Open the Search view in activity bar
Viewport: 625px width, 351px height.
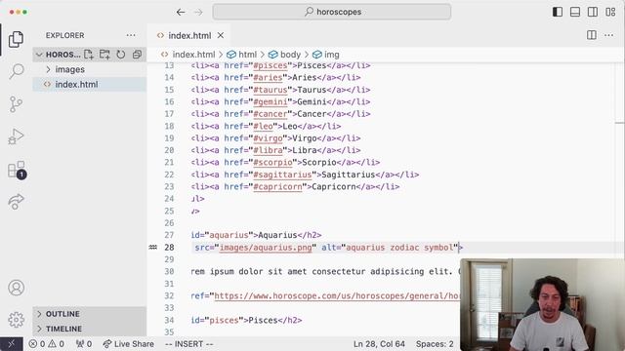coord(17,71)
